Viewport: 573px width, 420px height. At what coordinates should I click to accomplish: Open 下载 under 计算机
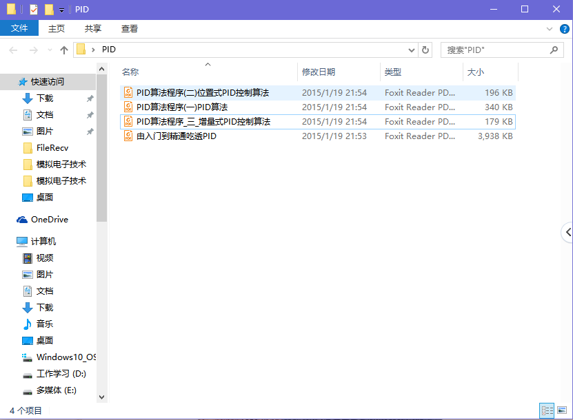(x=45, y=308)
